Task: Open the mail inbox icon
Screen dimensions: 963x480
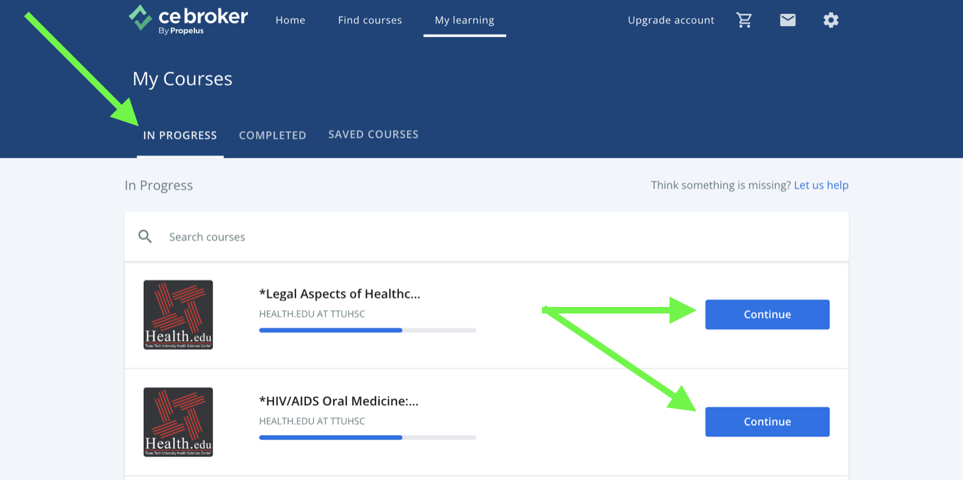Action: pyautogui.click(x=787, y=20)
